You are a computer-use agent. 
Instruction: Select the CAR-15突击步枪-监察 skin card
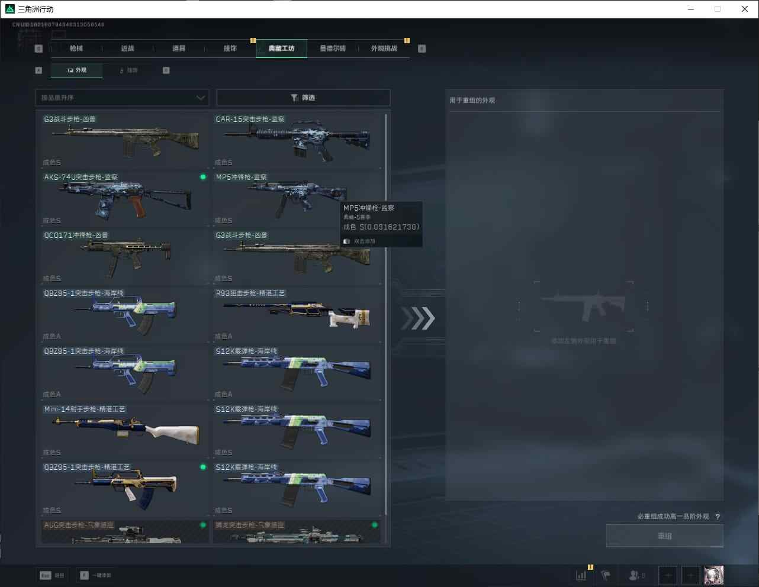coord(297,141)
